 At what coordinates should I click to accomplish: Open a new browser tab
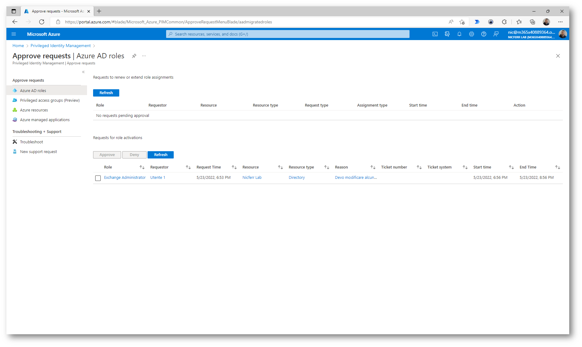(99, 11)
